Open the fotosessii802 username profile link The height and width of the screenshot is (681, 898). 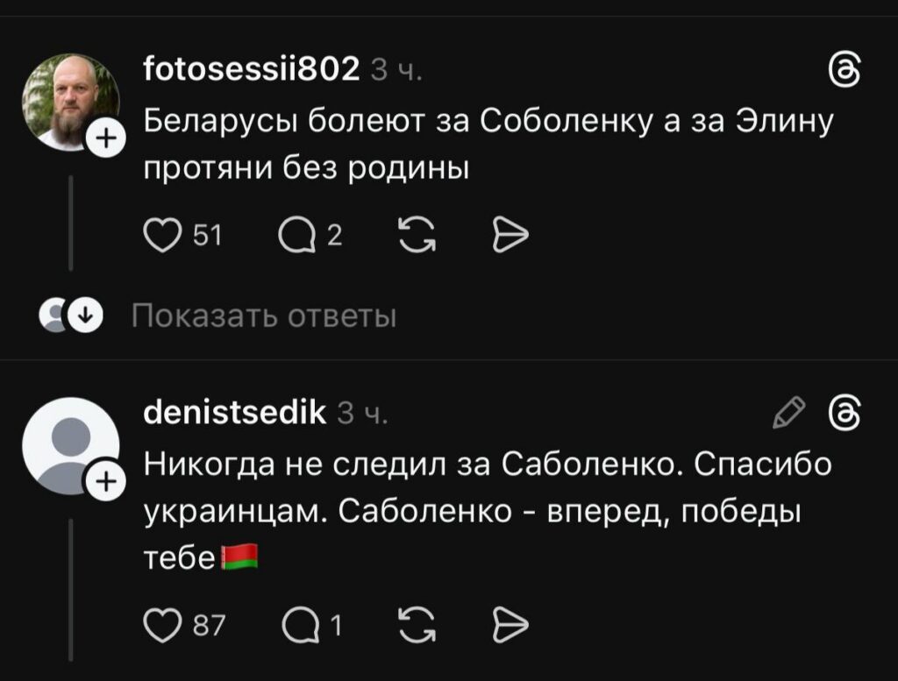pyautogui.click(x=252, y=67)
